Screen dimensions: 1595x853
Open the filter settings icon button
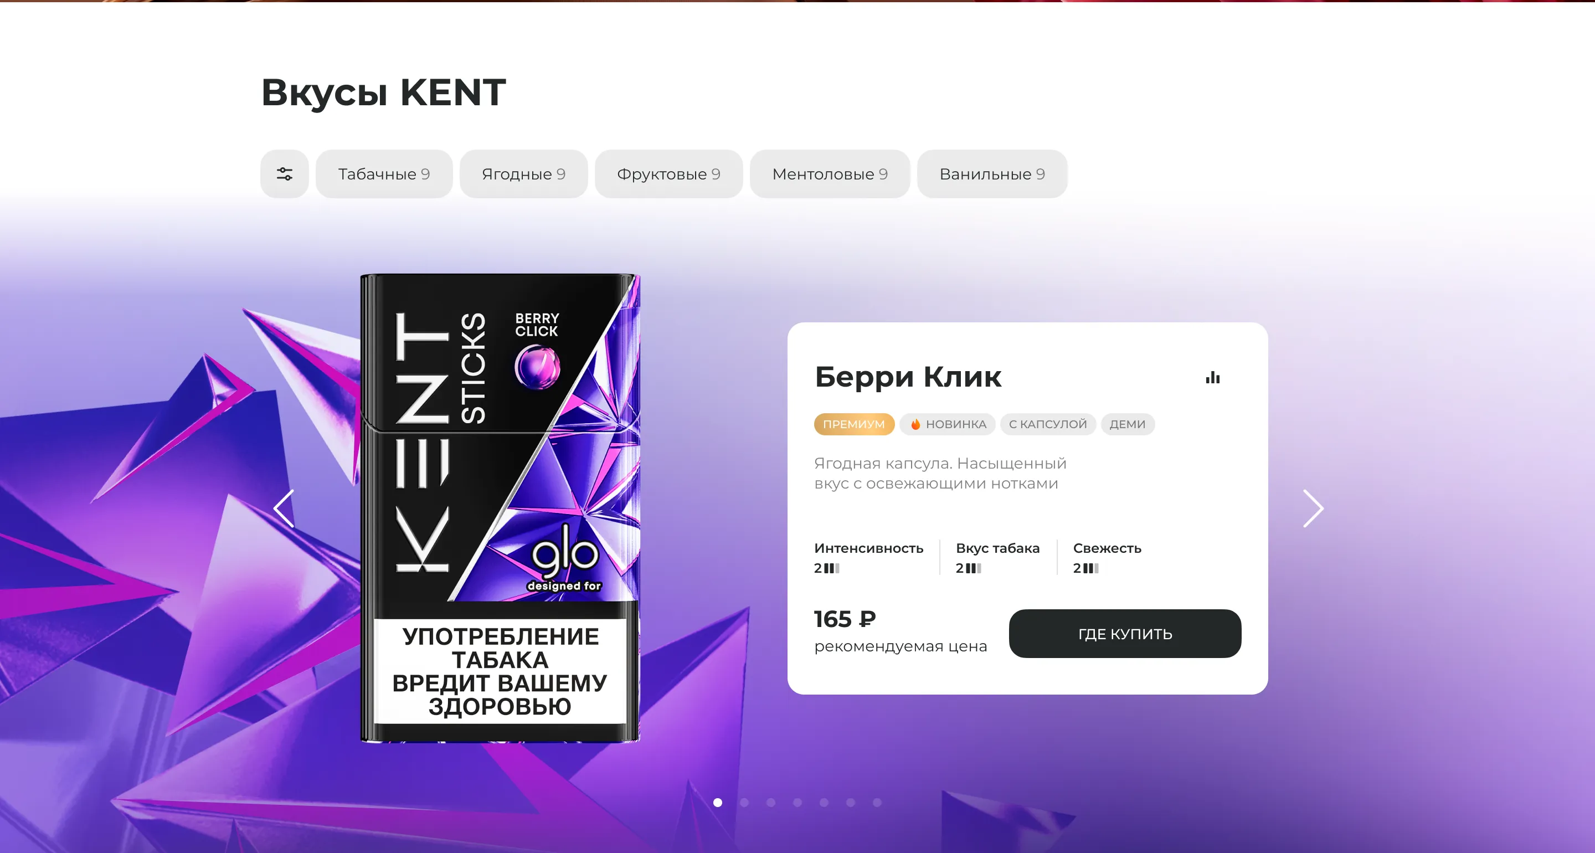pos(284,174)
